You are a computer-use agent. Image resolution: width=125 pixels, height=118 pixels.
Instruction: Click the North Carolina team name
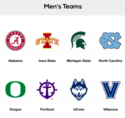110,61
